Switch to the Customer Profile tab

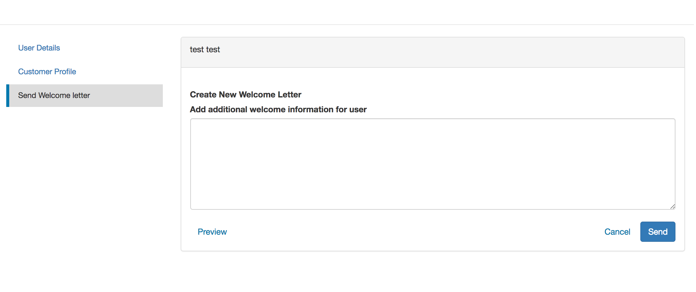(x=47, y=71)
